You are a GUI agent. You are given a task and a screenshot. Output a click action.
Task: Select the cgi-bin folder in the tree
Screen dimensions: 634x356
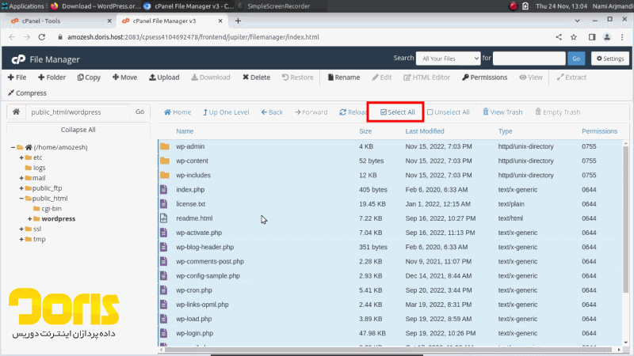click(52, 209)
